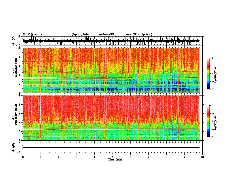Click the "station=OUI" header label
This screenshot has width=228, height=176.
tap(107, 35)
